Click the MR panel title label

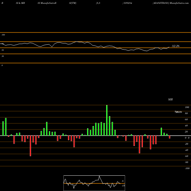click(170, 99)
